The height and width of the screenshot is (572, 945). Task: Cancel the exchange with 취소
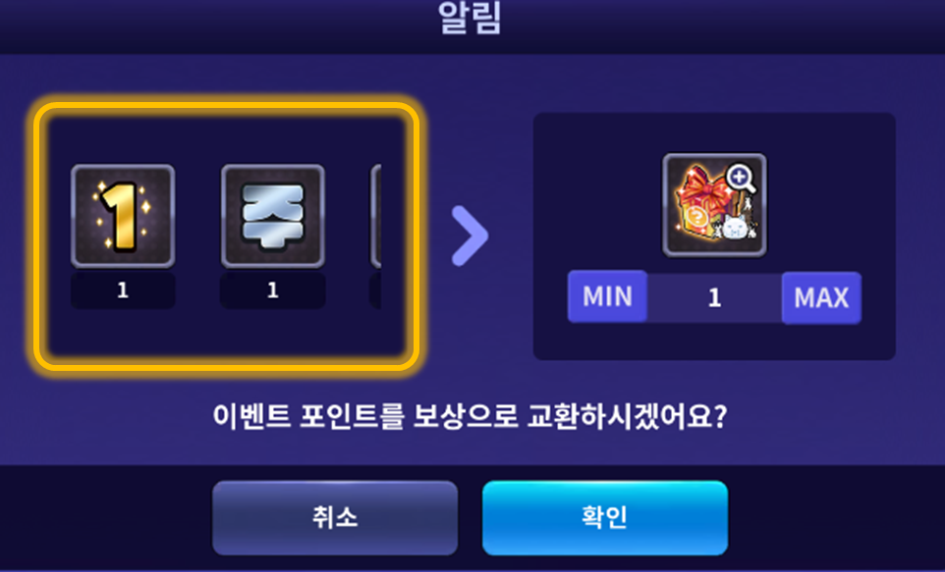coord(335,518)
